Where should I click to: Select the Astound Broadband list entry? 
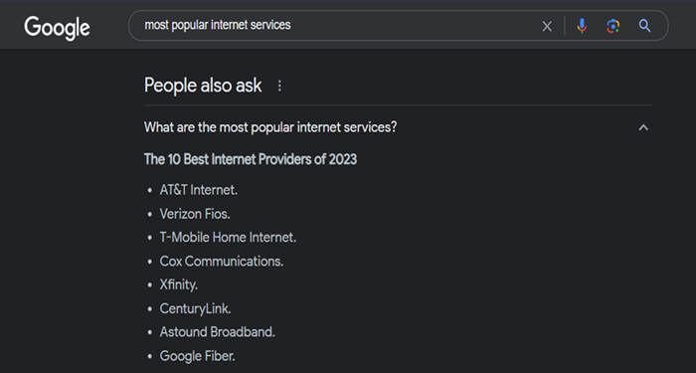[x=218, y=332]
